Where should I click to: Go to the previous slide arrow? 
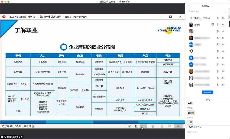(x=129, y=126)
